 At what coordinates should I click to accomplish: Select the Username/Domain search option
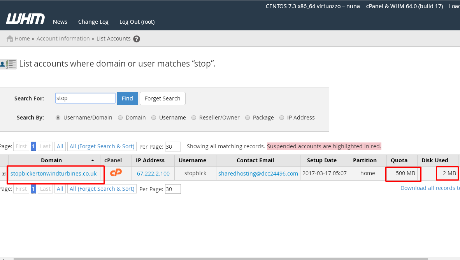[x=58, y=118]
